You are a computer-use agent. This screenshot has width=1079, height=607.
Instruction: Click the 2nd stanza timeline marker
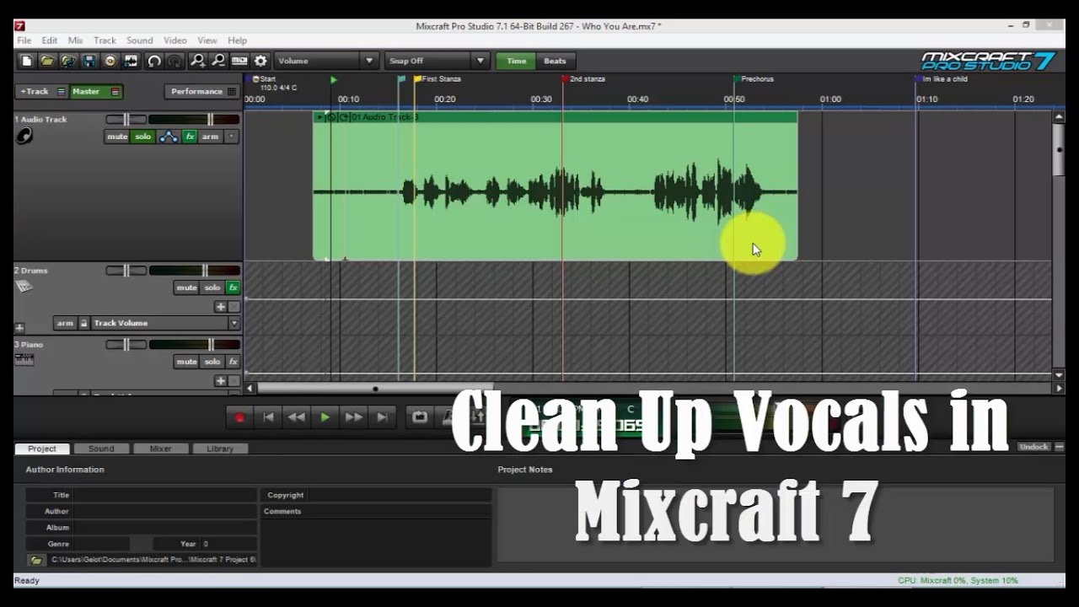tap(583, 79)
